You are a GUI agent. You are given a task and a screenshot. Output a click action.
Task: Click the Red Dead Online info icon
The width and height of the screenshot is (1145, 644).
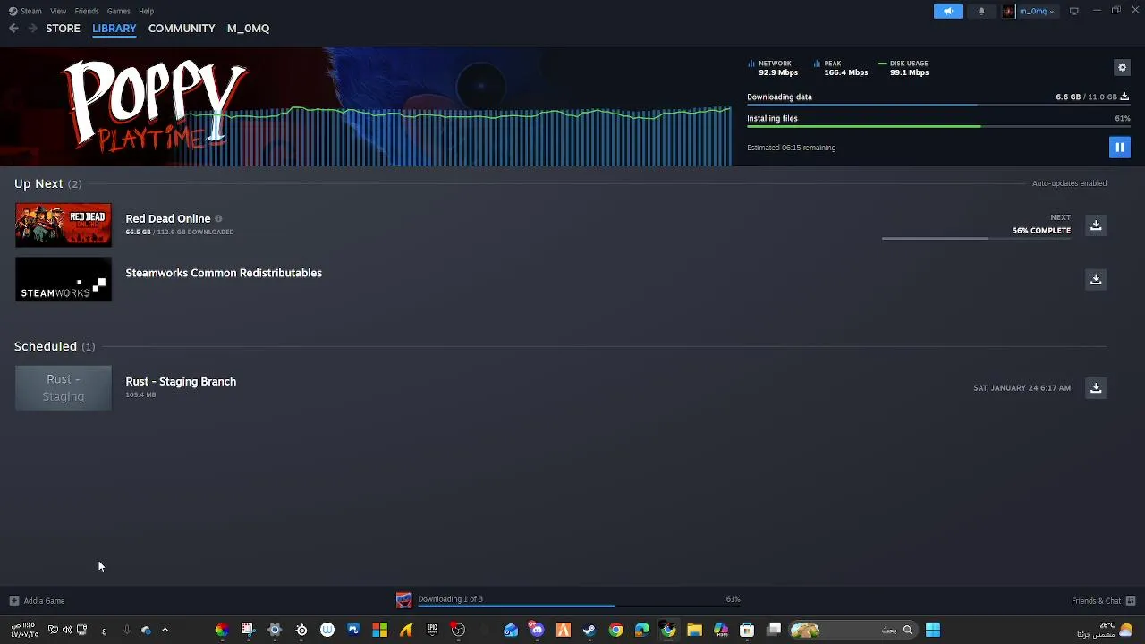218,218
